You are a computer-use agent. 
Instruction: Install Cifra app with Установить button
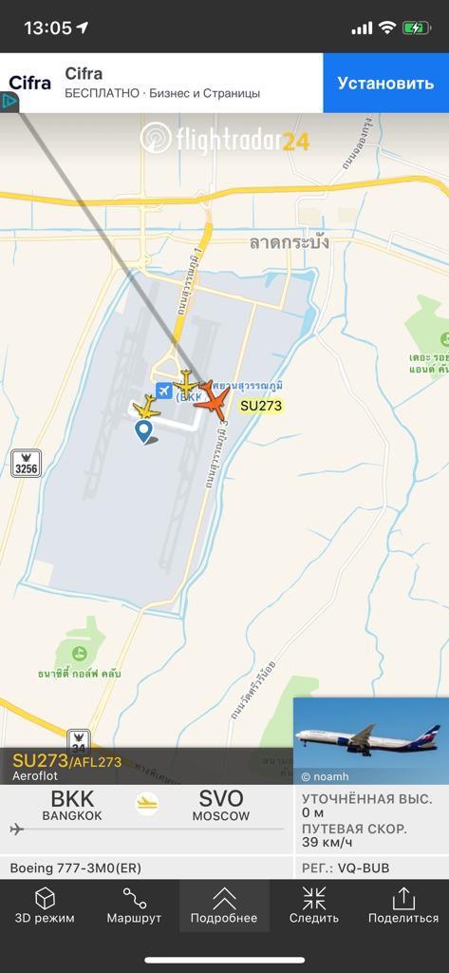pos(385,83)
